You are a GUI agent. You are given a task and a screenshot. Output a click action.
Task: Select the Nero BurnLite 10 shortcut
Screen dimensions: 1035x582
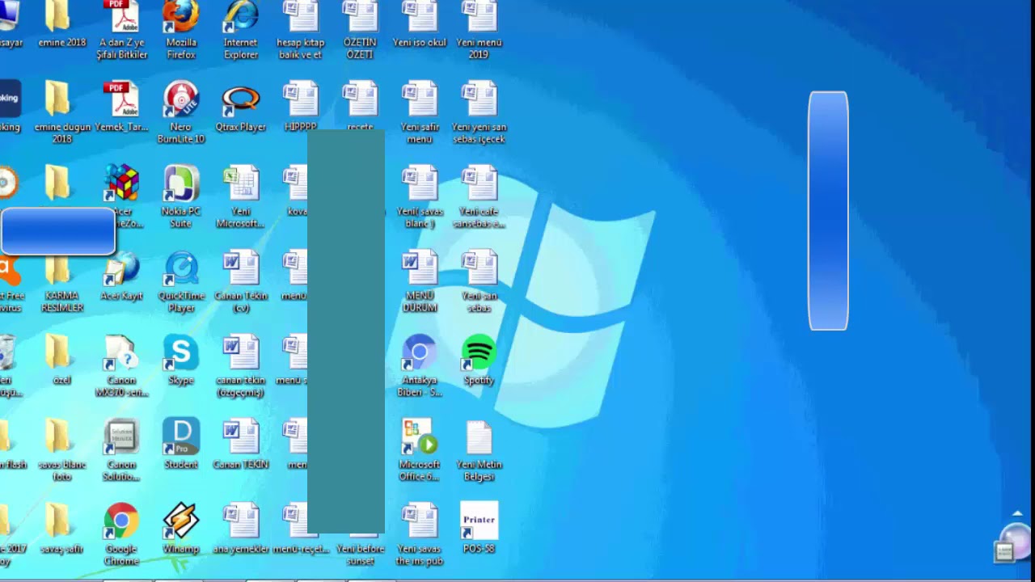point(181,112)
